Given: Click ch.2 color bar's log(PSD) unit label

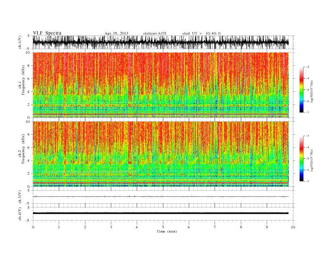Looking at the screenshot, I should (312, 160).
